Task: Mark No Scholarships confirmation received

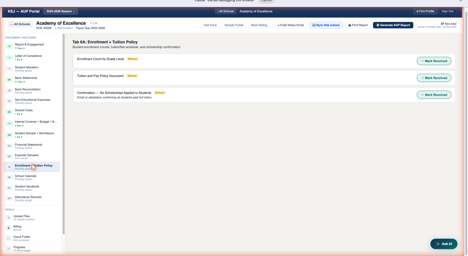Action: [x=434, y=95]
